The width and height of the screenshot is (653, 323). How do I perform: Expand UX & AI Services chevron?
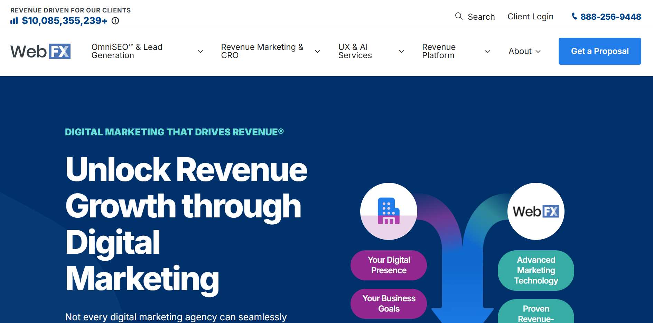coord(401,51)
